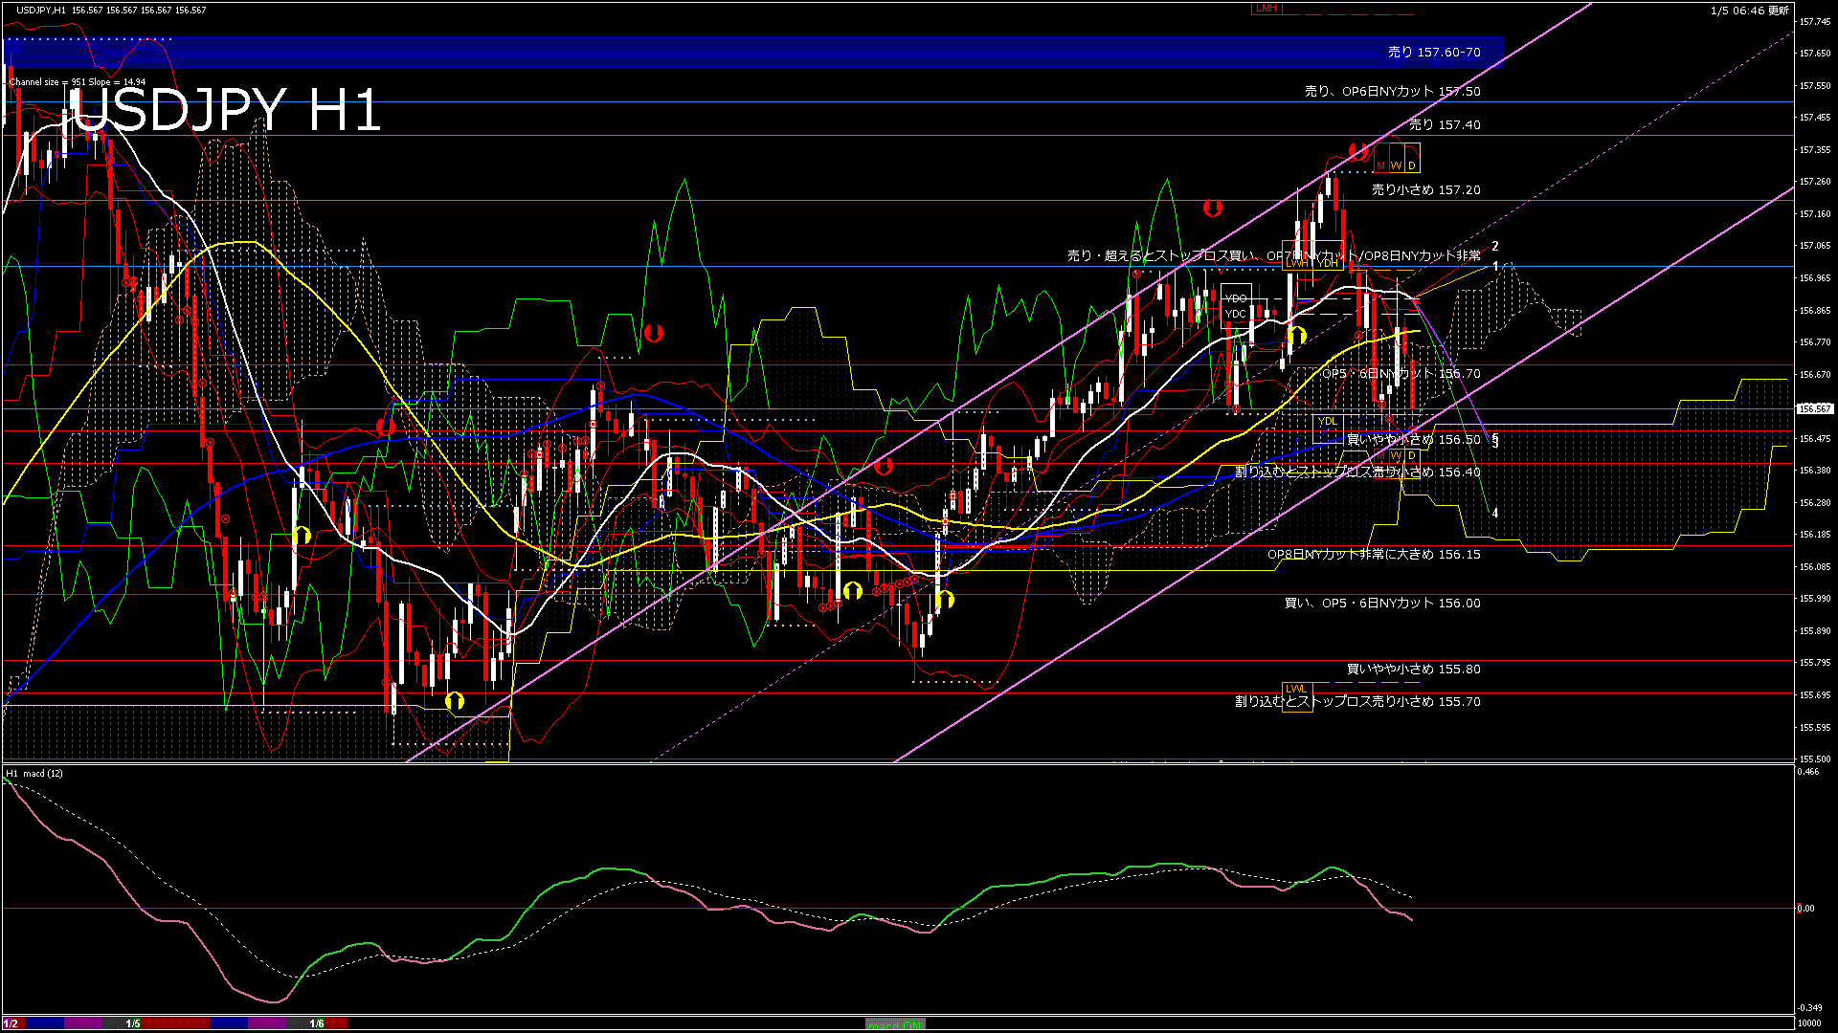Click the 1/2 date marker on timeline
This screenshot has width=1838, height=1033.
point(11,1023)
